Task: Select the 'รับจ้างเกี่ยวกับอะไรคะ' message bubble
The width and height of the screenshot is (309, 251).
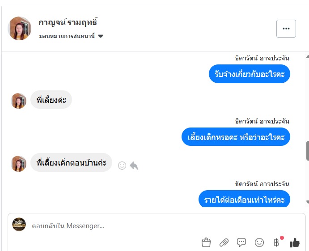Action: pos(250,74)
